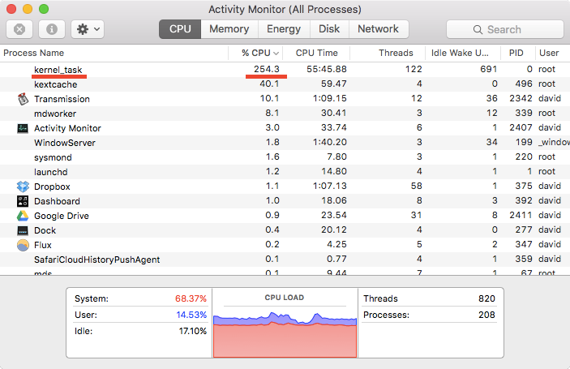Select the WindowServer process
The width and height of the screenshot is (570, 369).
pos(285,143)
